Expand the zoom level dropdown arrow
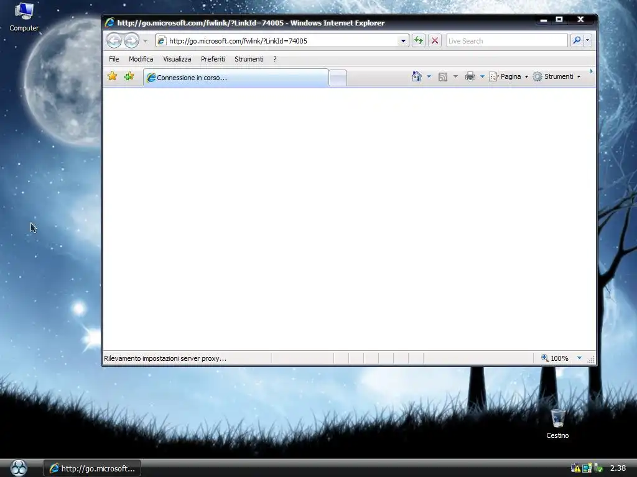Image resolution: width=637 pixels, height=477 pixels. tap(579, 358)
